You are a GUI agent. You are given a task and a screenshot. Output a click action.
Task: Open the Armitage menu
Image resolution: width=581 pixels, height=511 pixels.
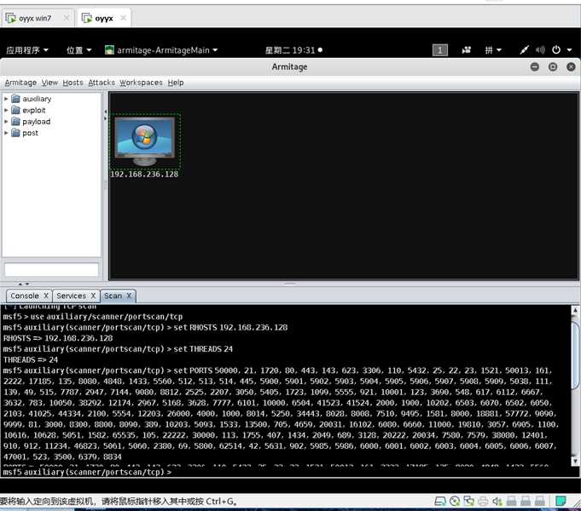click(20, 83)
